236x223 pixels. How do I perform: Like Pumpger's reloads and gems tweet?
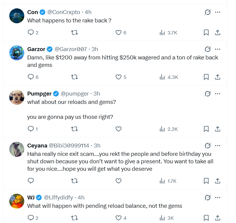click(x=118, y=129)
